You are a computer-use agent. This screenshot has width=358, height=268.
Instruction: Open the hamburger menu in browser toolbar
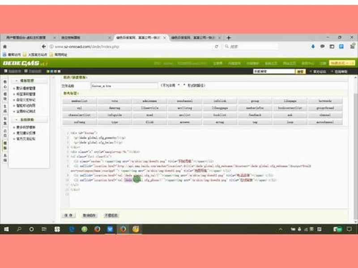tap(352, 46)
